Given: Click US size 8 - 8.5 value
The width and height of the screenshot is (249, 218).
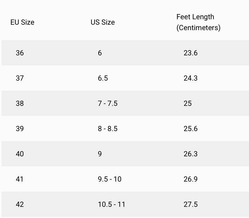Looking at the screenshot, I should point(108,129).
